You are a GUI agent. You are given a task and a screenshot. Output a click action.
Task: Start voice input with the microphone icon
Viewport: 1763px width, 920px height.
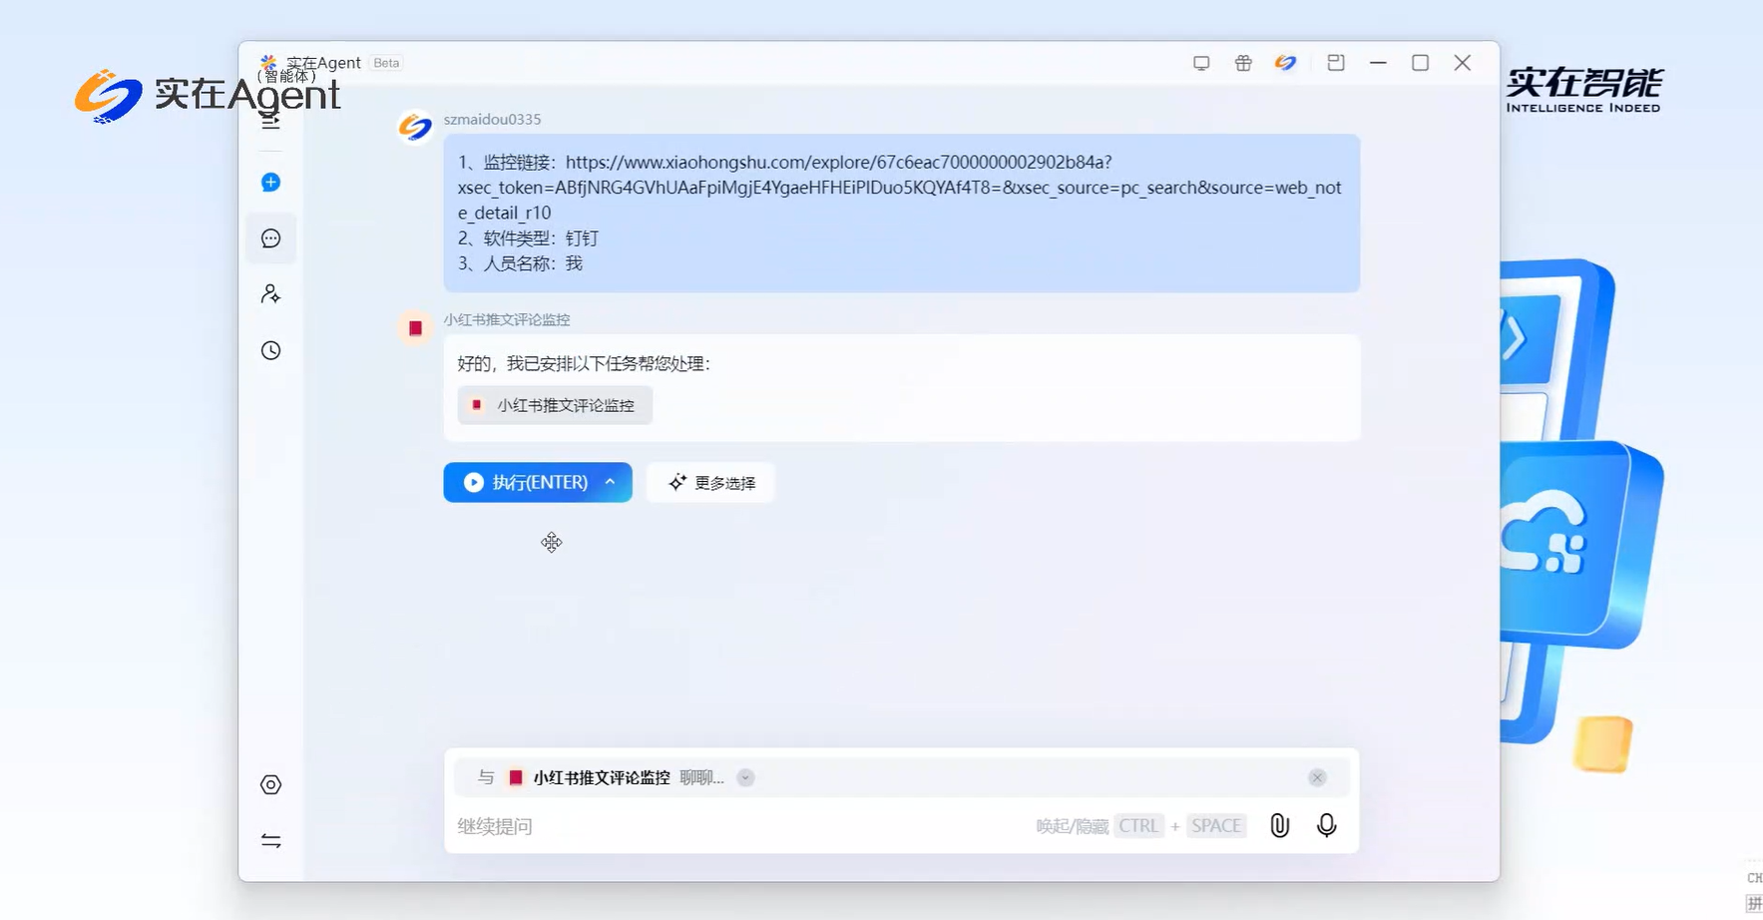pos(1326,825)
